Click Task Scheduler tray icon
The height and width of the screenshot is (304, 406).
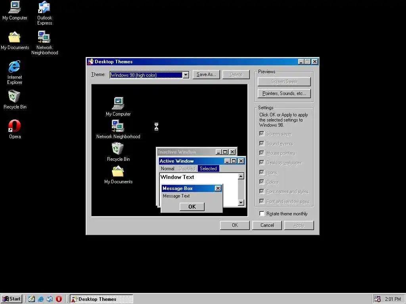[x=377, y=299]
